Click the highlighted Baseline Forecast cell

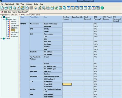point(67,84)
